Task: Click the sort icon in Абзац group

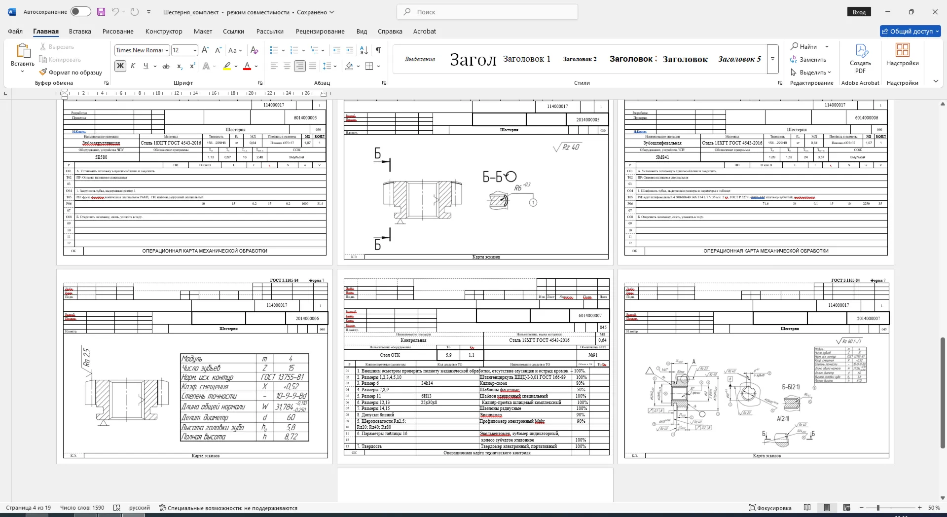Action: click(364, 50)
